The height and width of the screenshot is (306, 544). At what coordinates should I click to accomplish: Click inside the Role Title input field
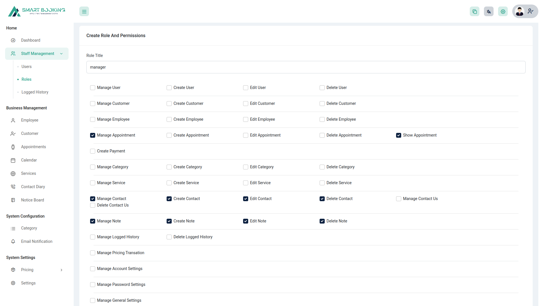[x=306, y=67]
